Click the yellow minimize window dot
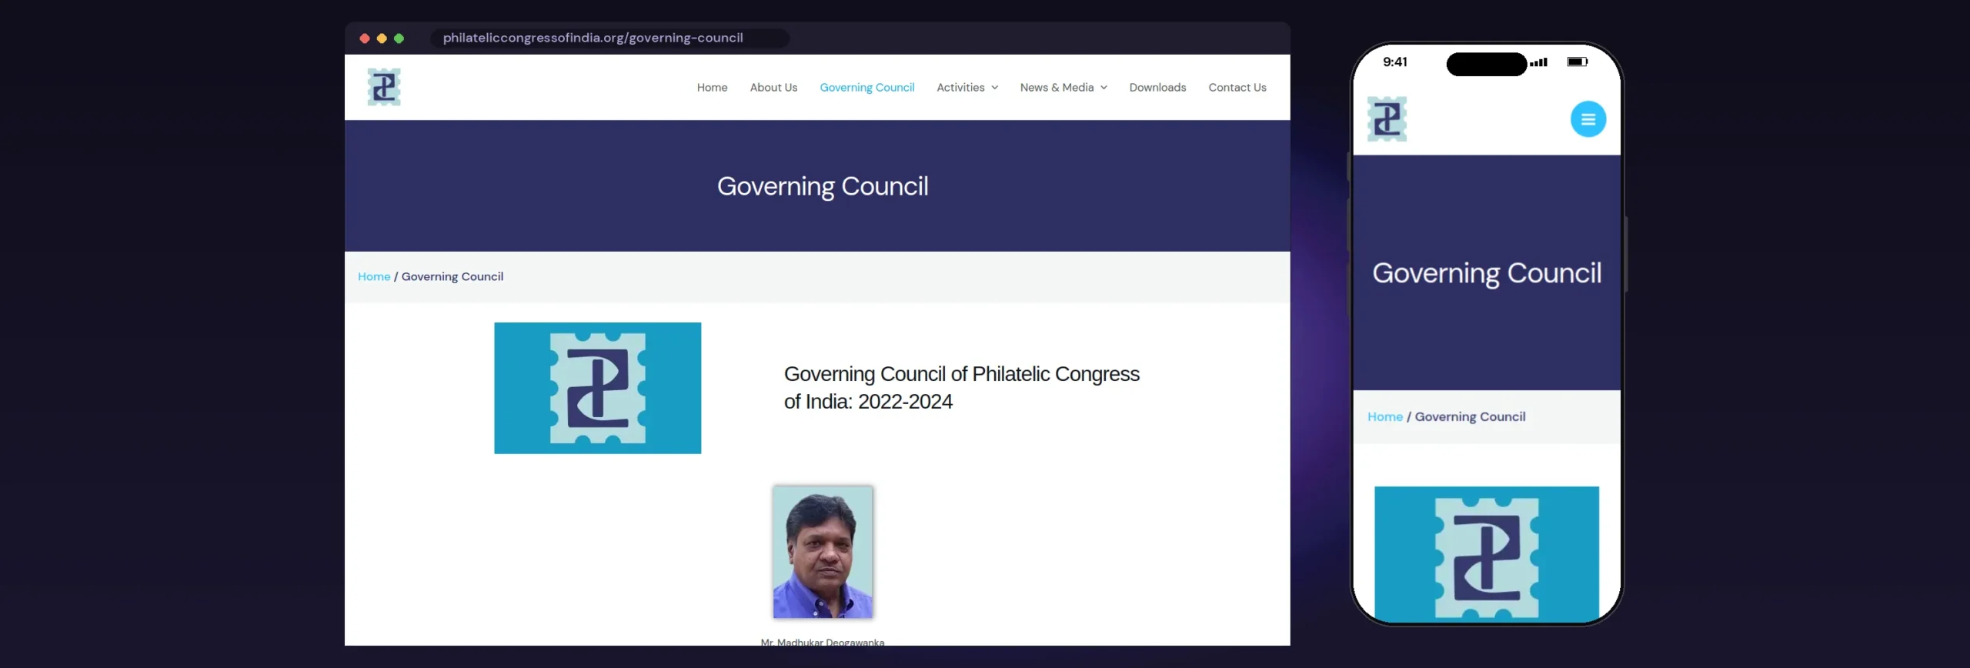Image resolution: width=1970 pixels, height=668 pixels. [x=382, y=38]
